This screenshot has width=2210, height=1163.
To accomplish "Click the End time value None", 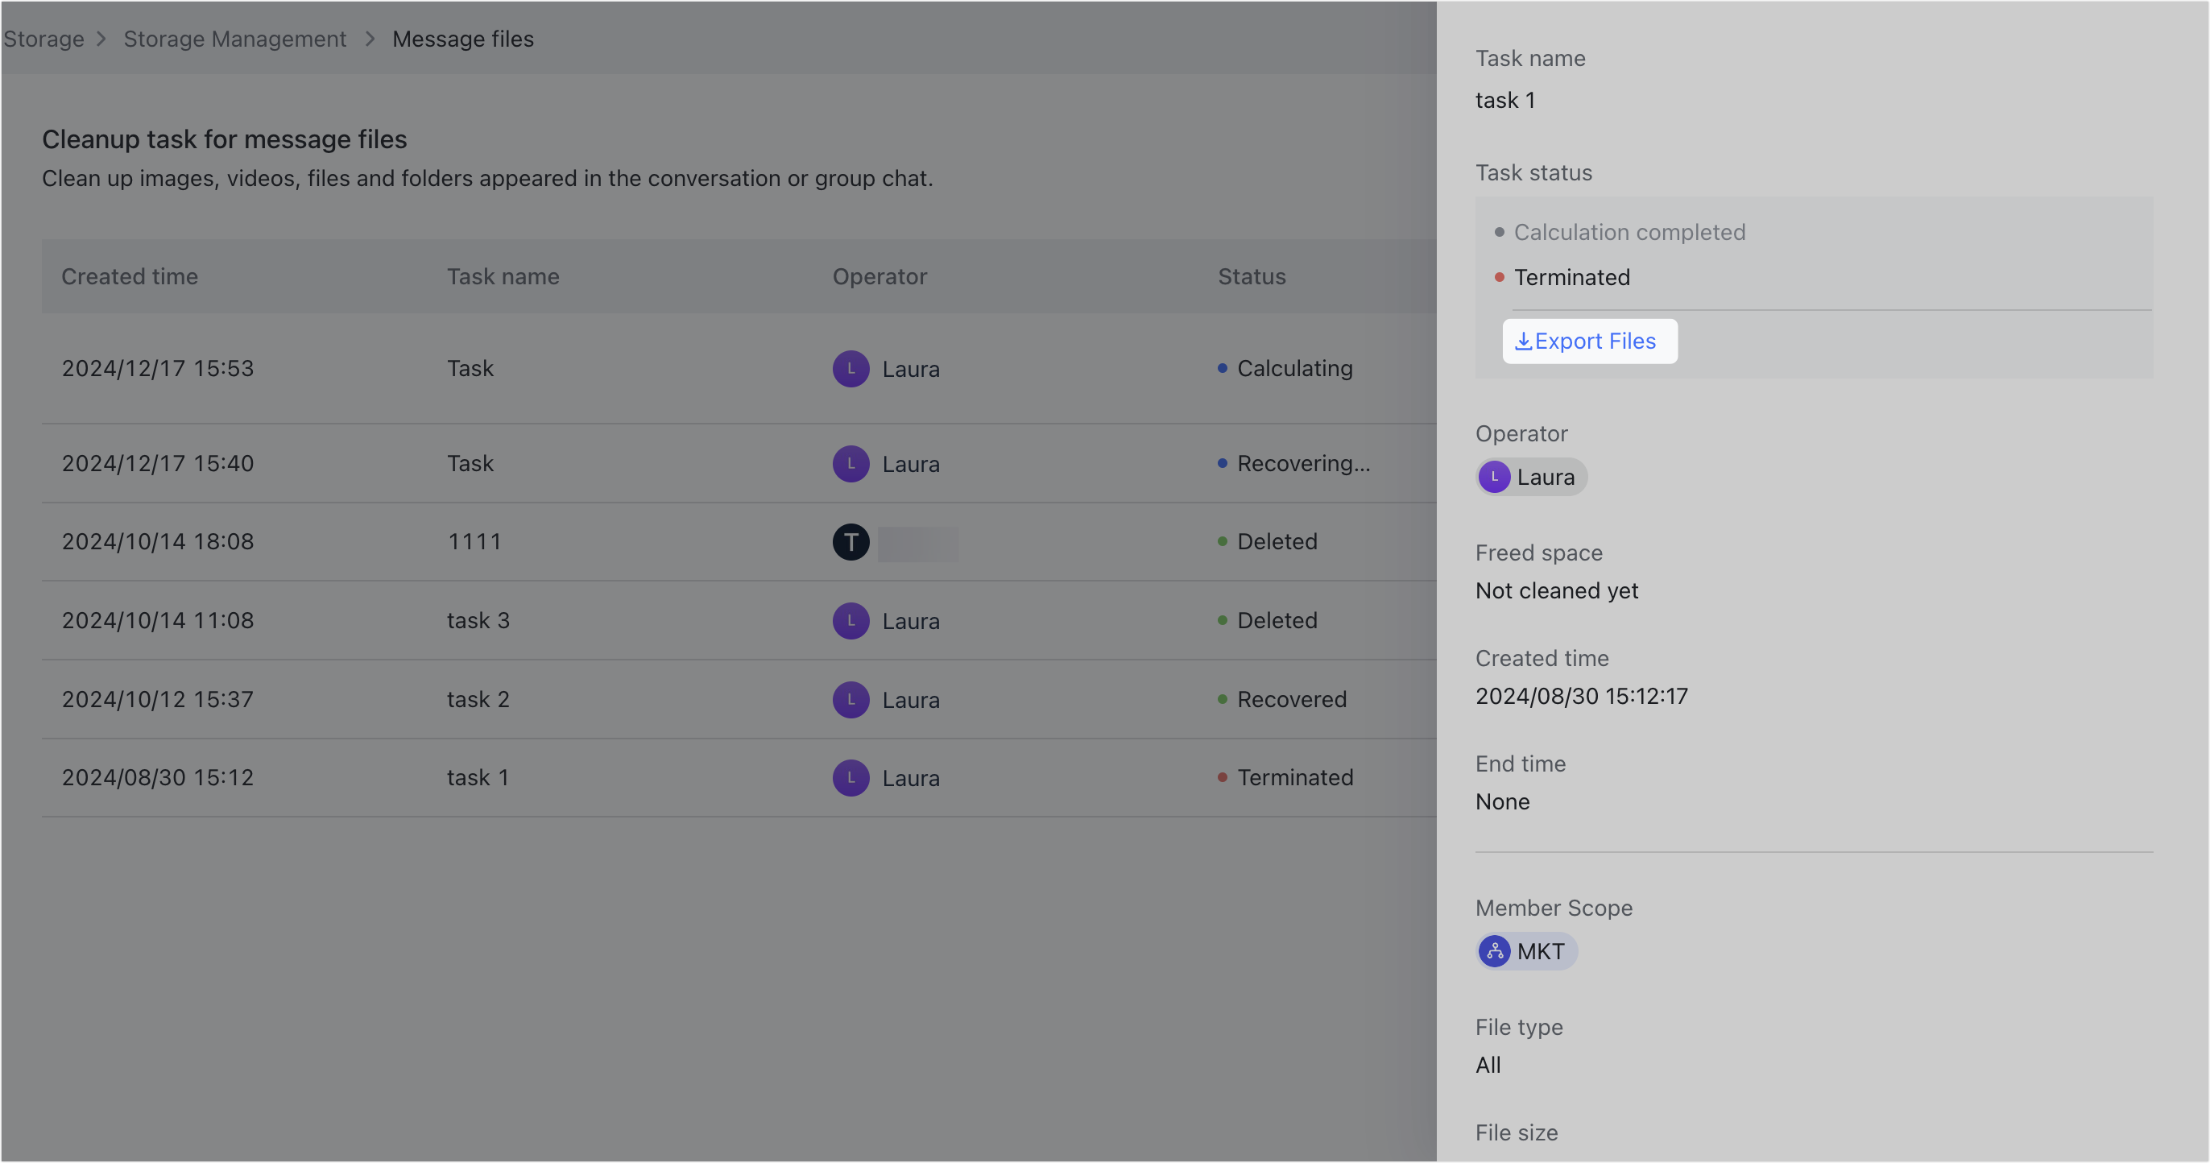I will point(1502,801).
